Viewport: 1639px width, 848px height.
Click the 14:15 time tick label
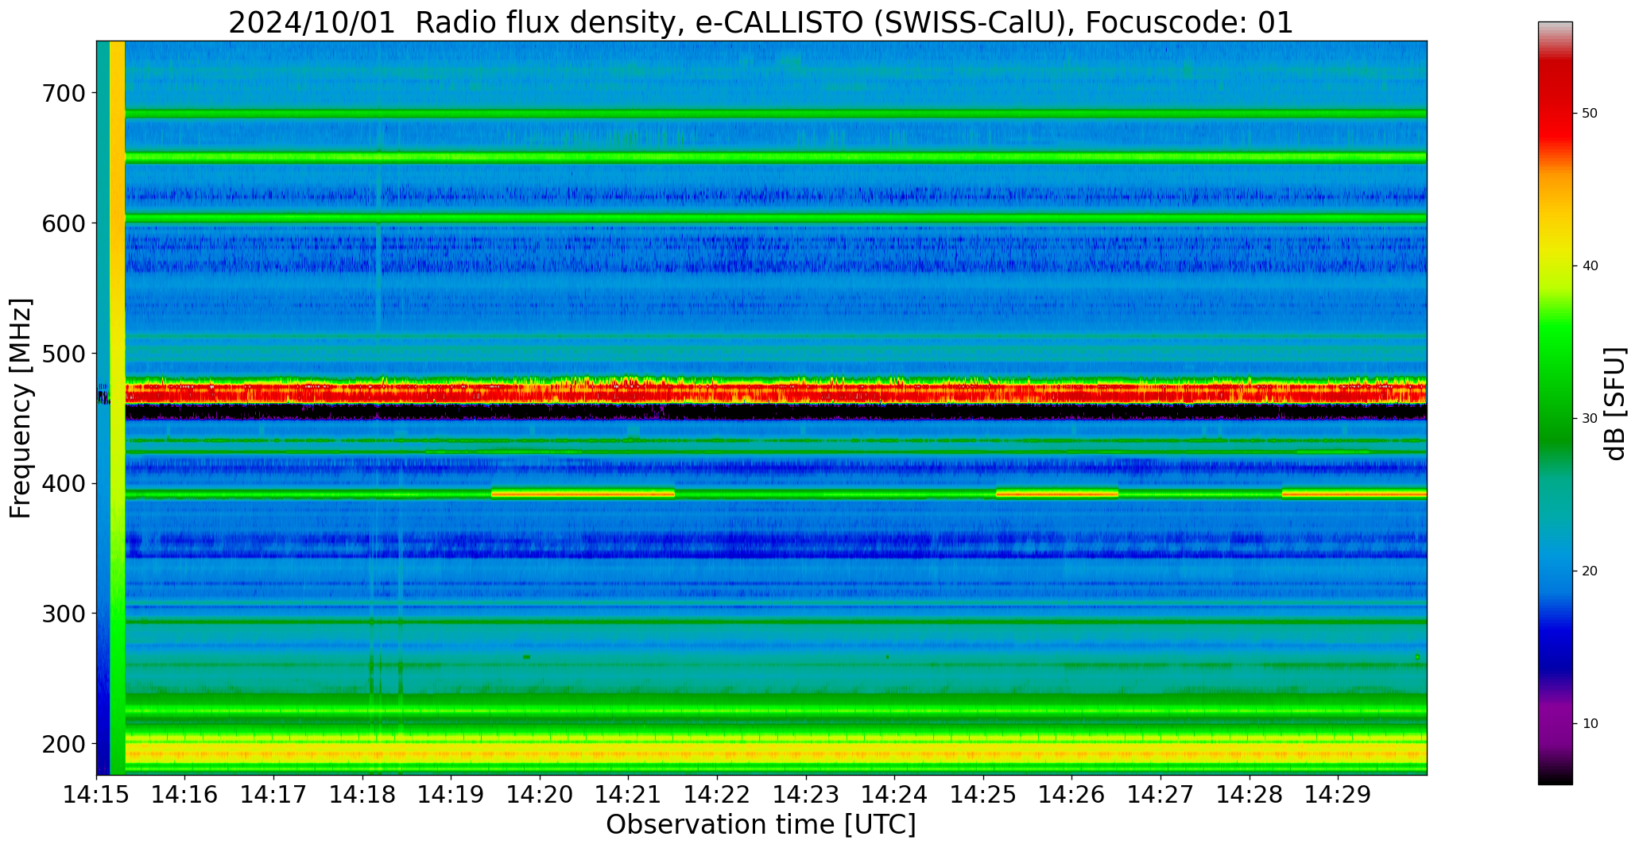pyautogui.click(x=96, y=793)
